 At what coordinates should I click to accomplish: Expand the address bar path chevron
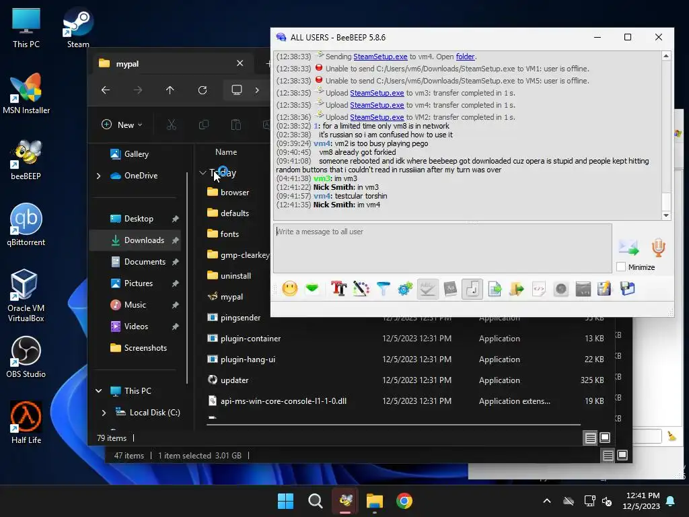pyautogui.click(x=257, y=90)
